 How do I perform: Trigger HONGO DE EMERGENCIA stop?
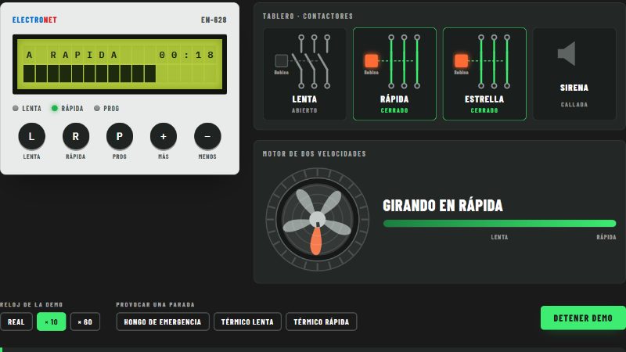point(163,321)
